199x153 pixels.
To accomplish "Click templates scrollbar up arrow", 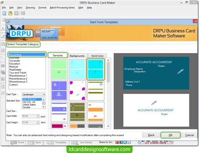I will point(108,60).
